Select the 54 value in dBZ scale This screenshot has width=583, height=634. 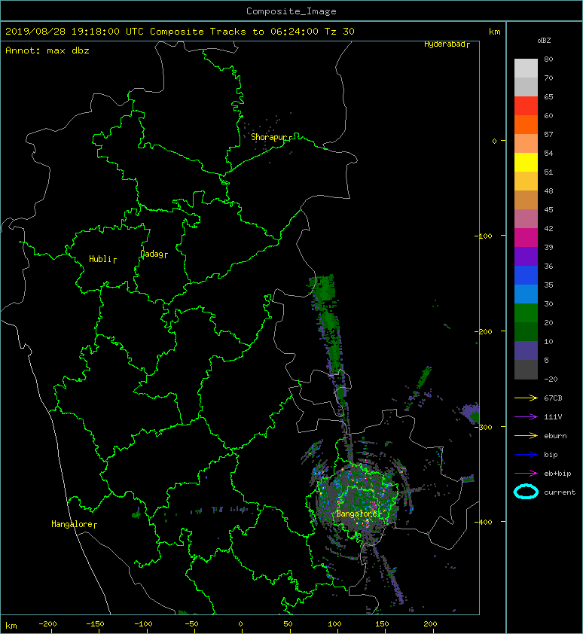click(548, 154)
